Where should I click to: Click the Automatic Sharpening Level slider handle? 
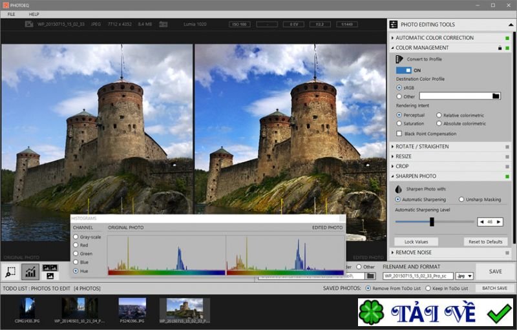pyautogui.click(x=432, y=222)
